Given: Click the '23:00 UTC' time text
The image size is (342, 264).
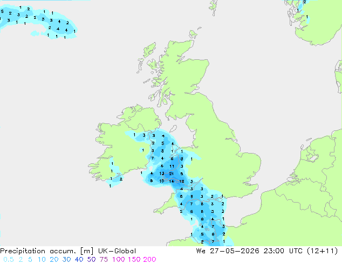Looking at the screenshot, I should (x=283, y=251).
